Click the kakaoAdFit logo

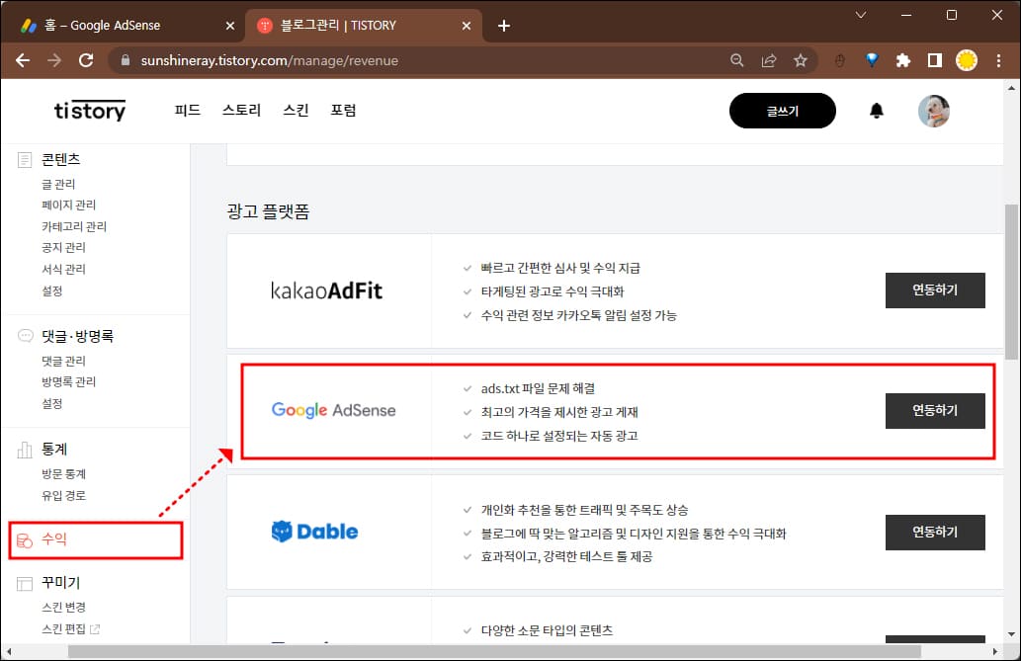pos(326,290)
